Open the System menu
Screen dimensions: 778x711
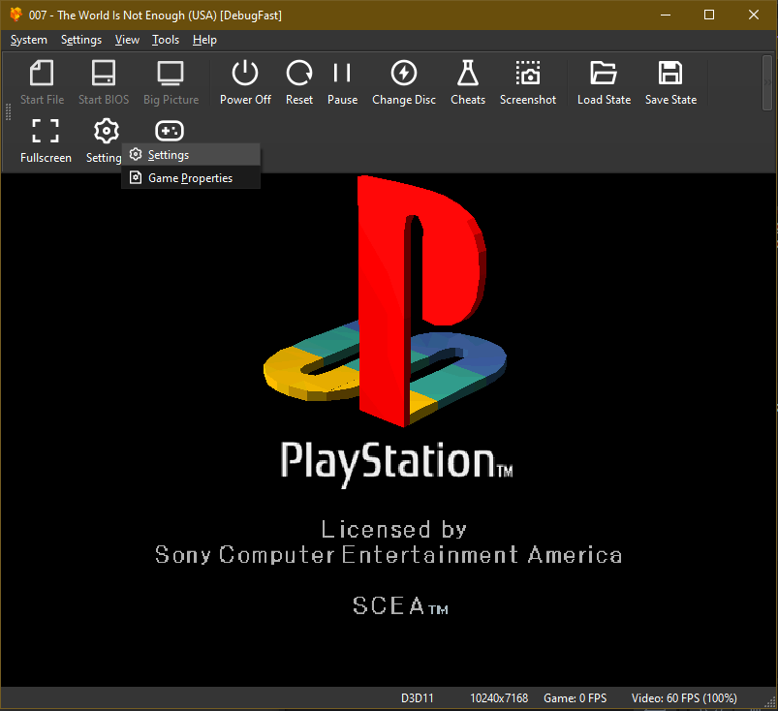tap(29, 40)
